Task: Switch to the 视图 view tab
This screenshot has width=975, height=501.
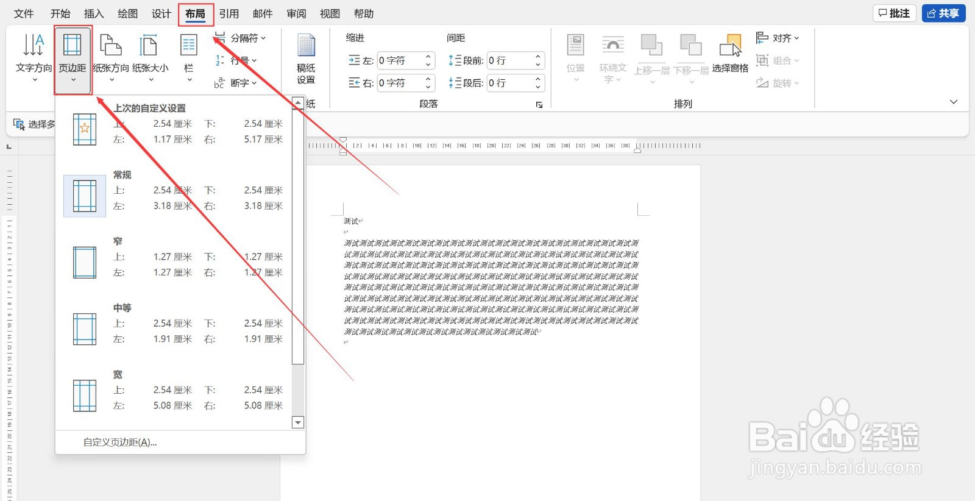Action: 330,13
